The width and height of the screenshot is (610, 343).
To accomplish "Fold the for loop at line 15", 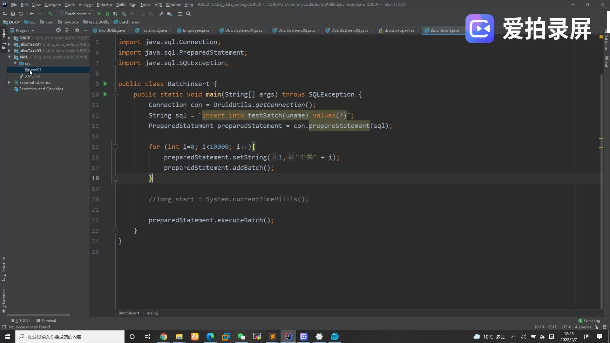I will point(115,147).
